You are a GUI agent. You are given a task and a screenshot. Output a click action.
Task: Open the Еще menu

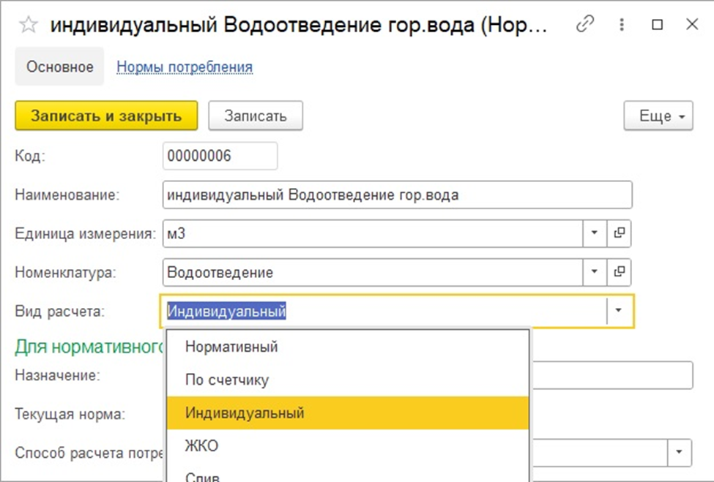pyautogui.click(x=658, y=116)
